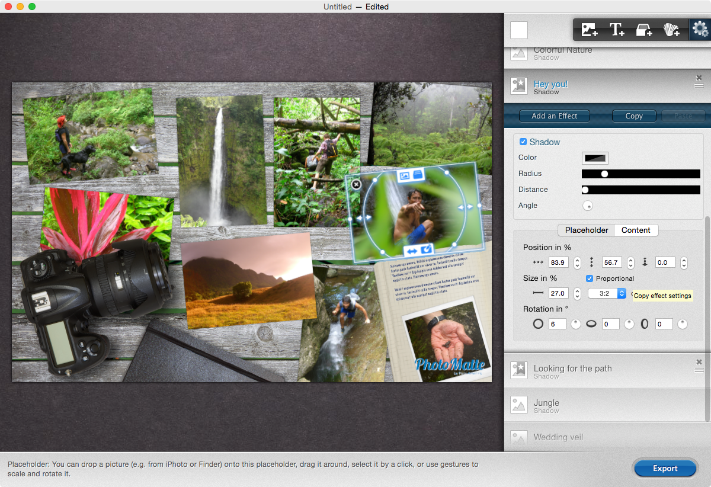Delete the 'Hey you!' layer with its X
The height and width of the screenshot is (487, 711).
pos(699,78)
